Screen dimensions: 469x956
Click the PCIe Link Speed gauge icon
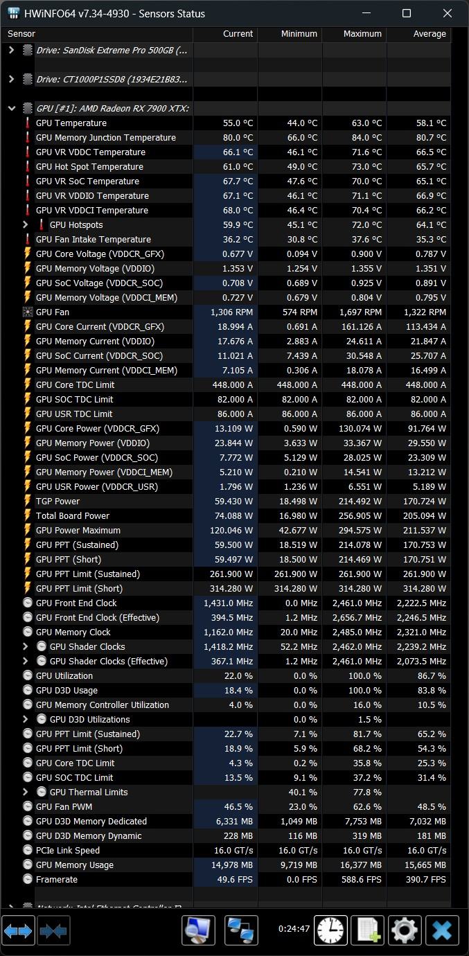[x=28, y=850]
